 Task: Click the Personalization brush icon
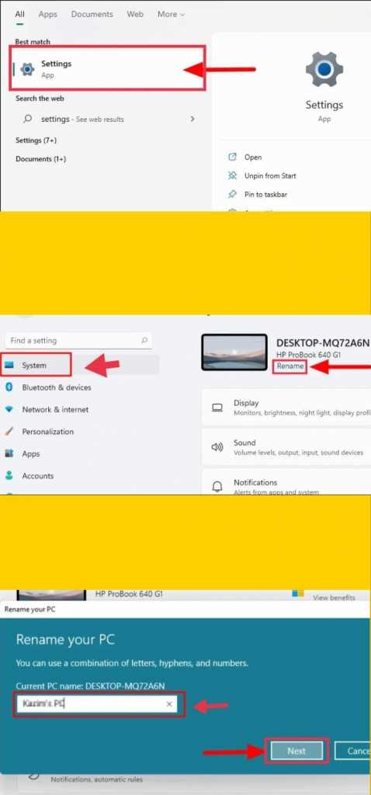tap(9, 432)
